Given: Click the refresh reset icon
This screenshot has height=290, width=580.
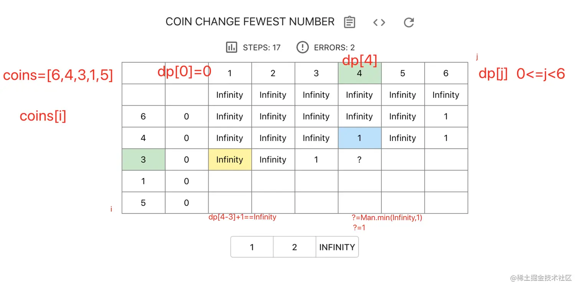Looking at the screenshot, I should coord(409,22).
